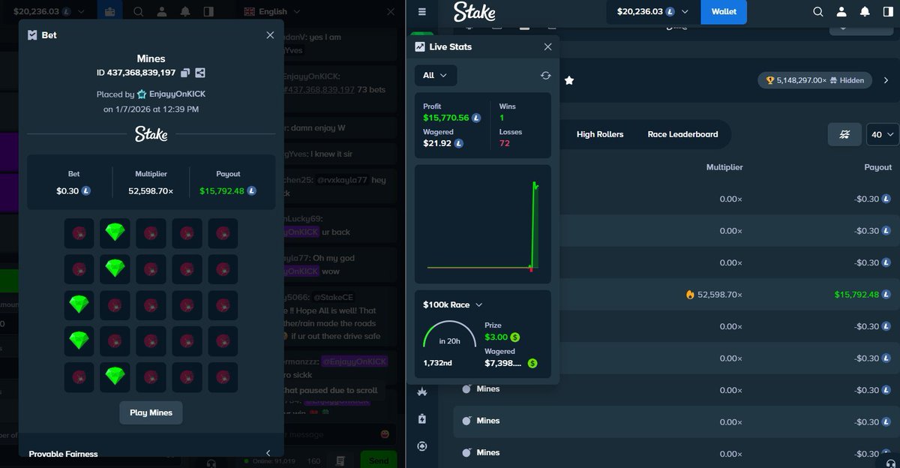Click the Payout column header in bets table
The height and width of the screenshot is (468, 900).
click(877, 167)
